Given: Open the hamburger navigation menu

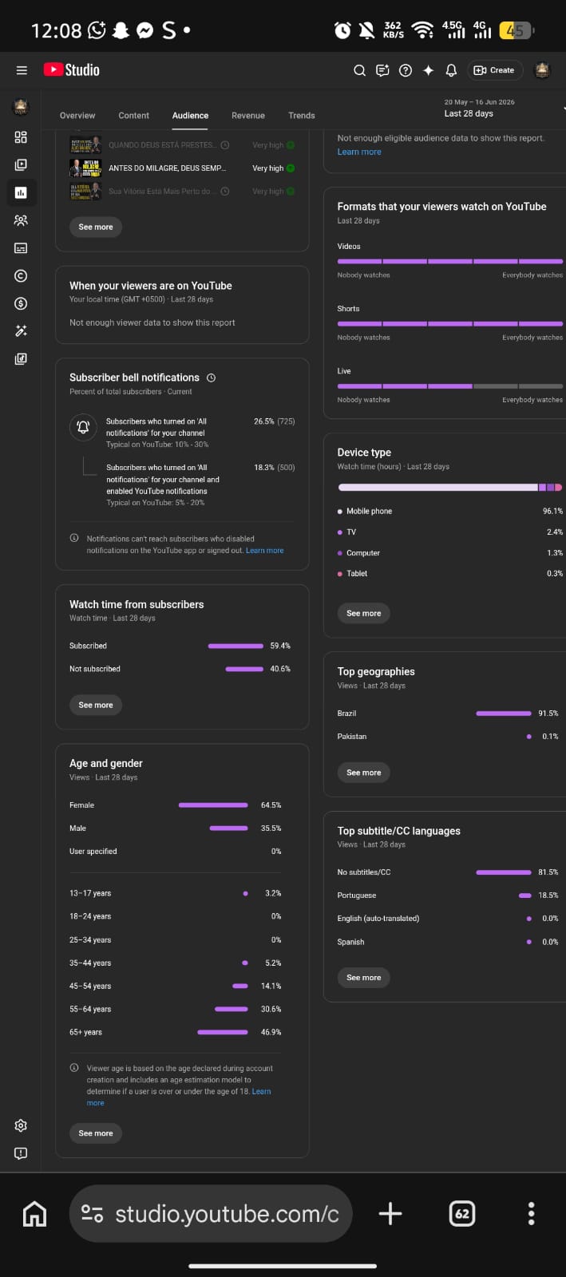Looking at the screenshot, I should click(x=22, y=70).
